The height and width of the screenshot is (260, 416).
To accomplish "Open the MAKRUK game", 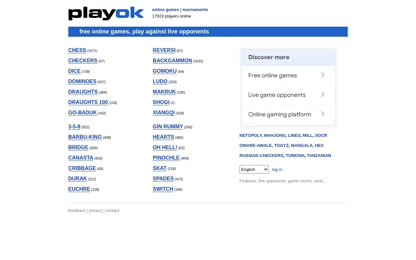I will [x=164, y=92].
